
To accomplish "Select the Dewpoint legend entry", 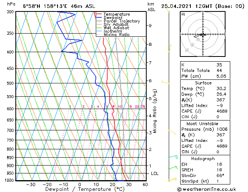I will (x=113, y=18).
